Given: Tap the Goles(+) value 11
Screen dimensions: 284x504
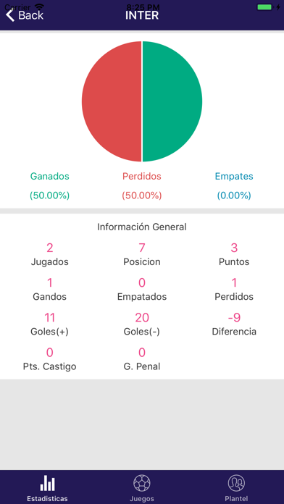Looking at the screenshot, I should (49, 318).
